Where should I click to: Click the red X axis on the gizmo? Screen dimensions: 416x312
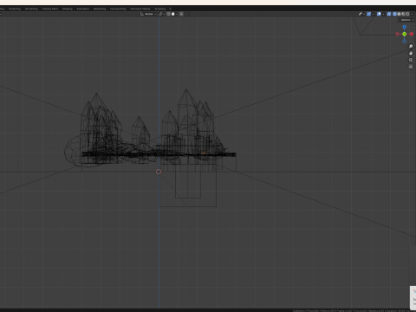pyautogui.click(x=412, y=34)
